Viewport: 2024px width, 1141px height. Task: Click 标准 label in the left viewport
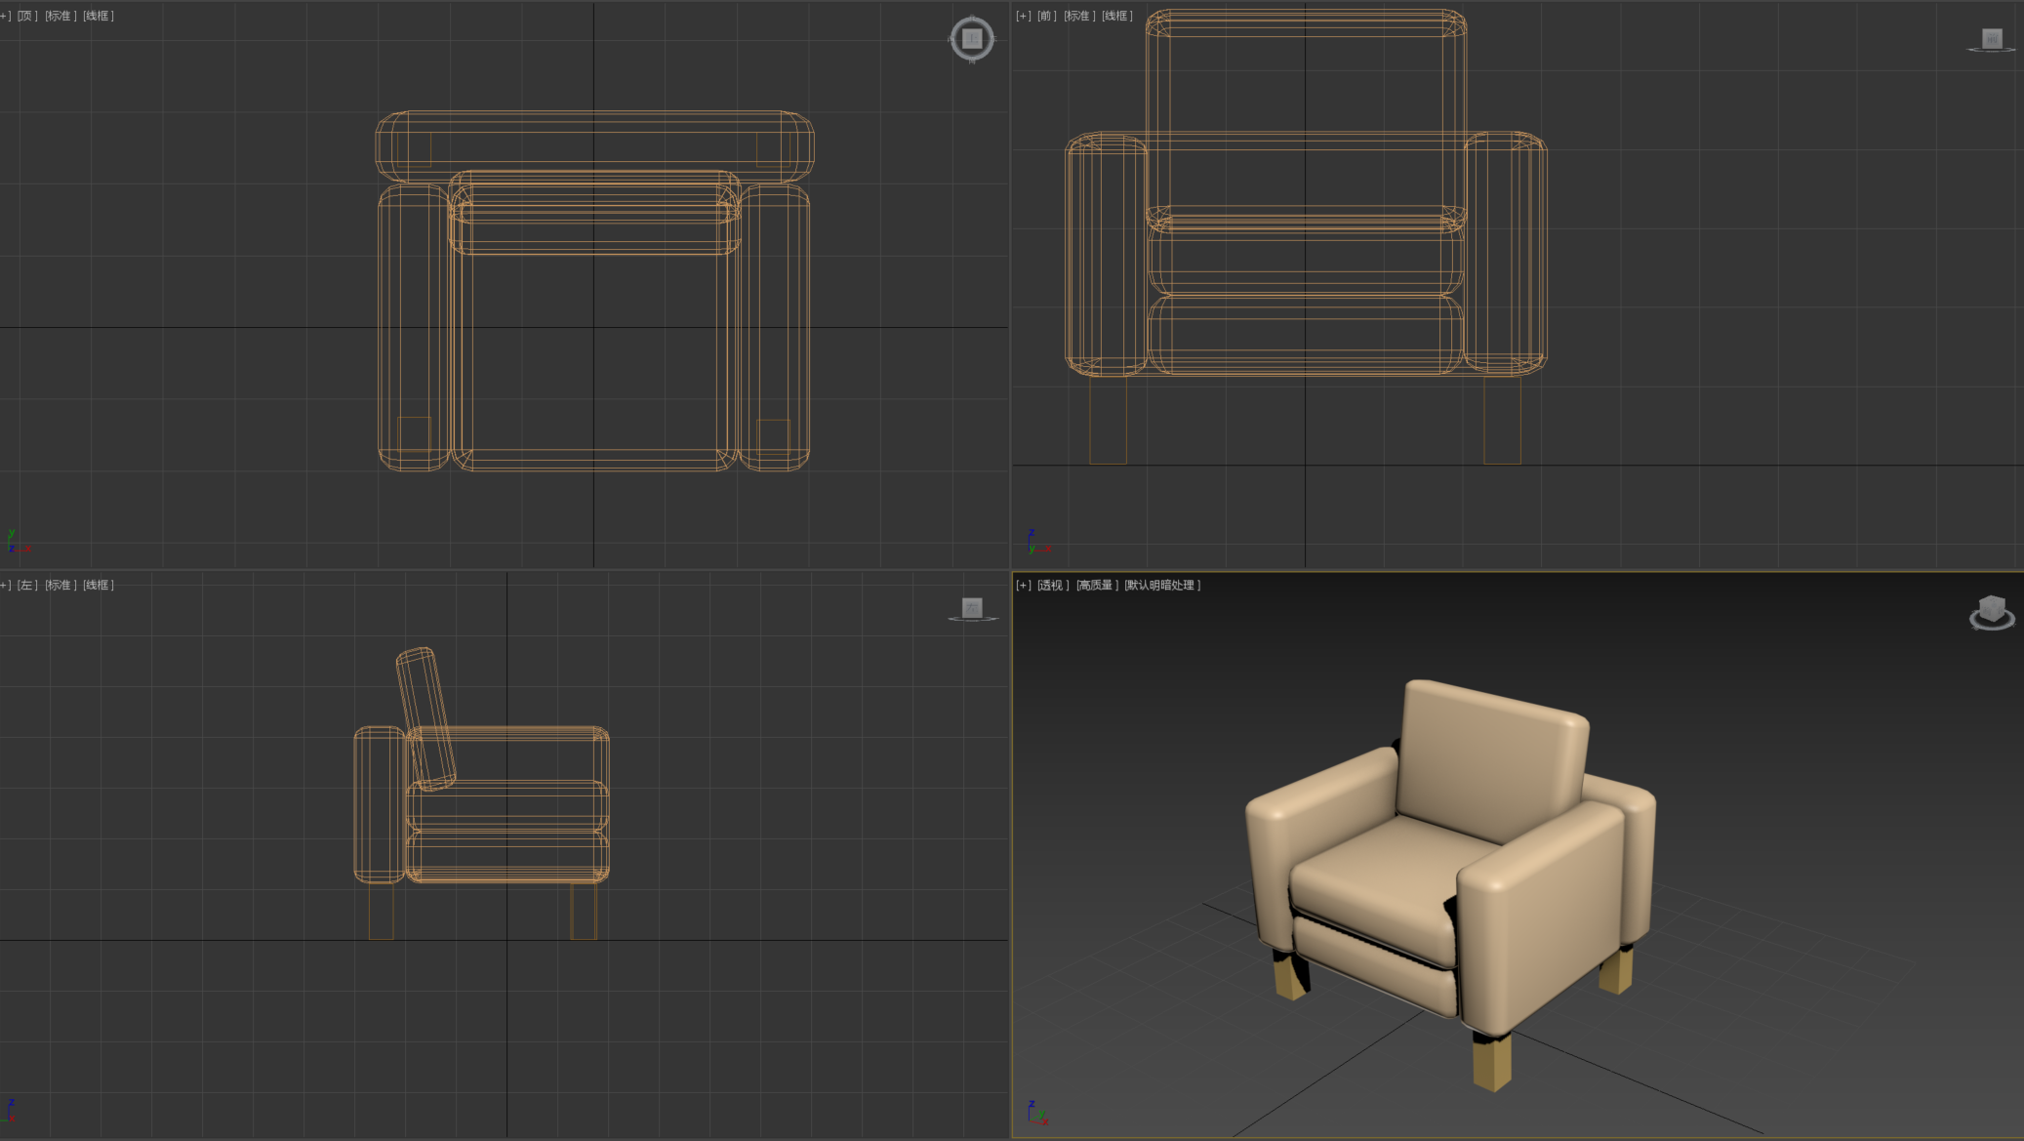pyautogui.click(x=61, y=585)
